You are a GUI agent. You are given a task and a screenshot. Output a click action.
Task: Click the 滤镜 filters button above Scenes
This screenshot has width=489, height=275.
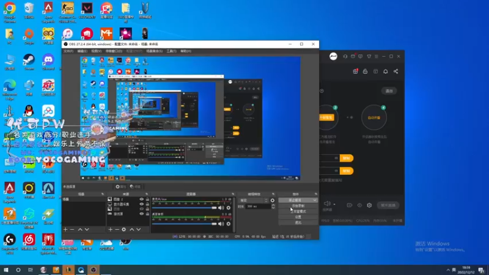(x=135, y=186)
